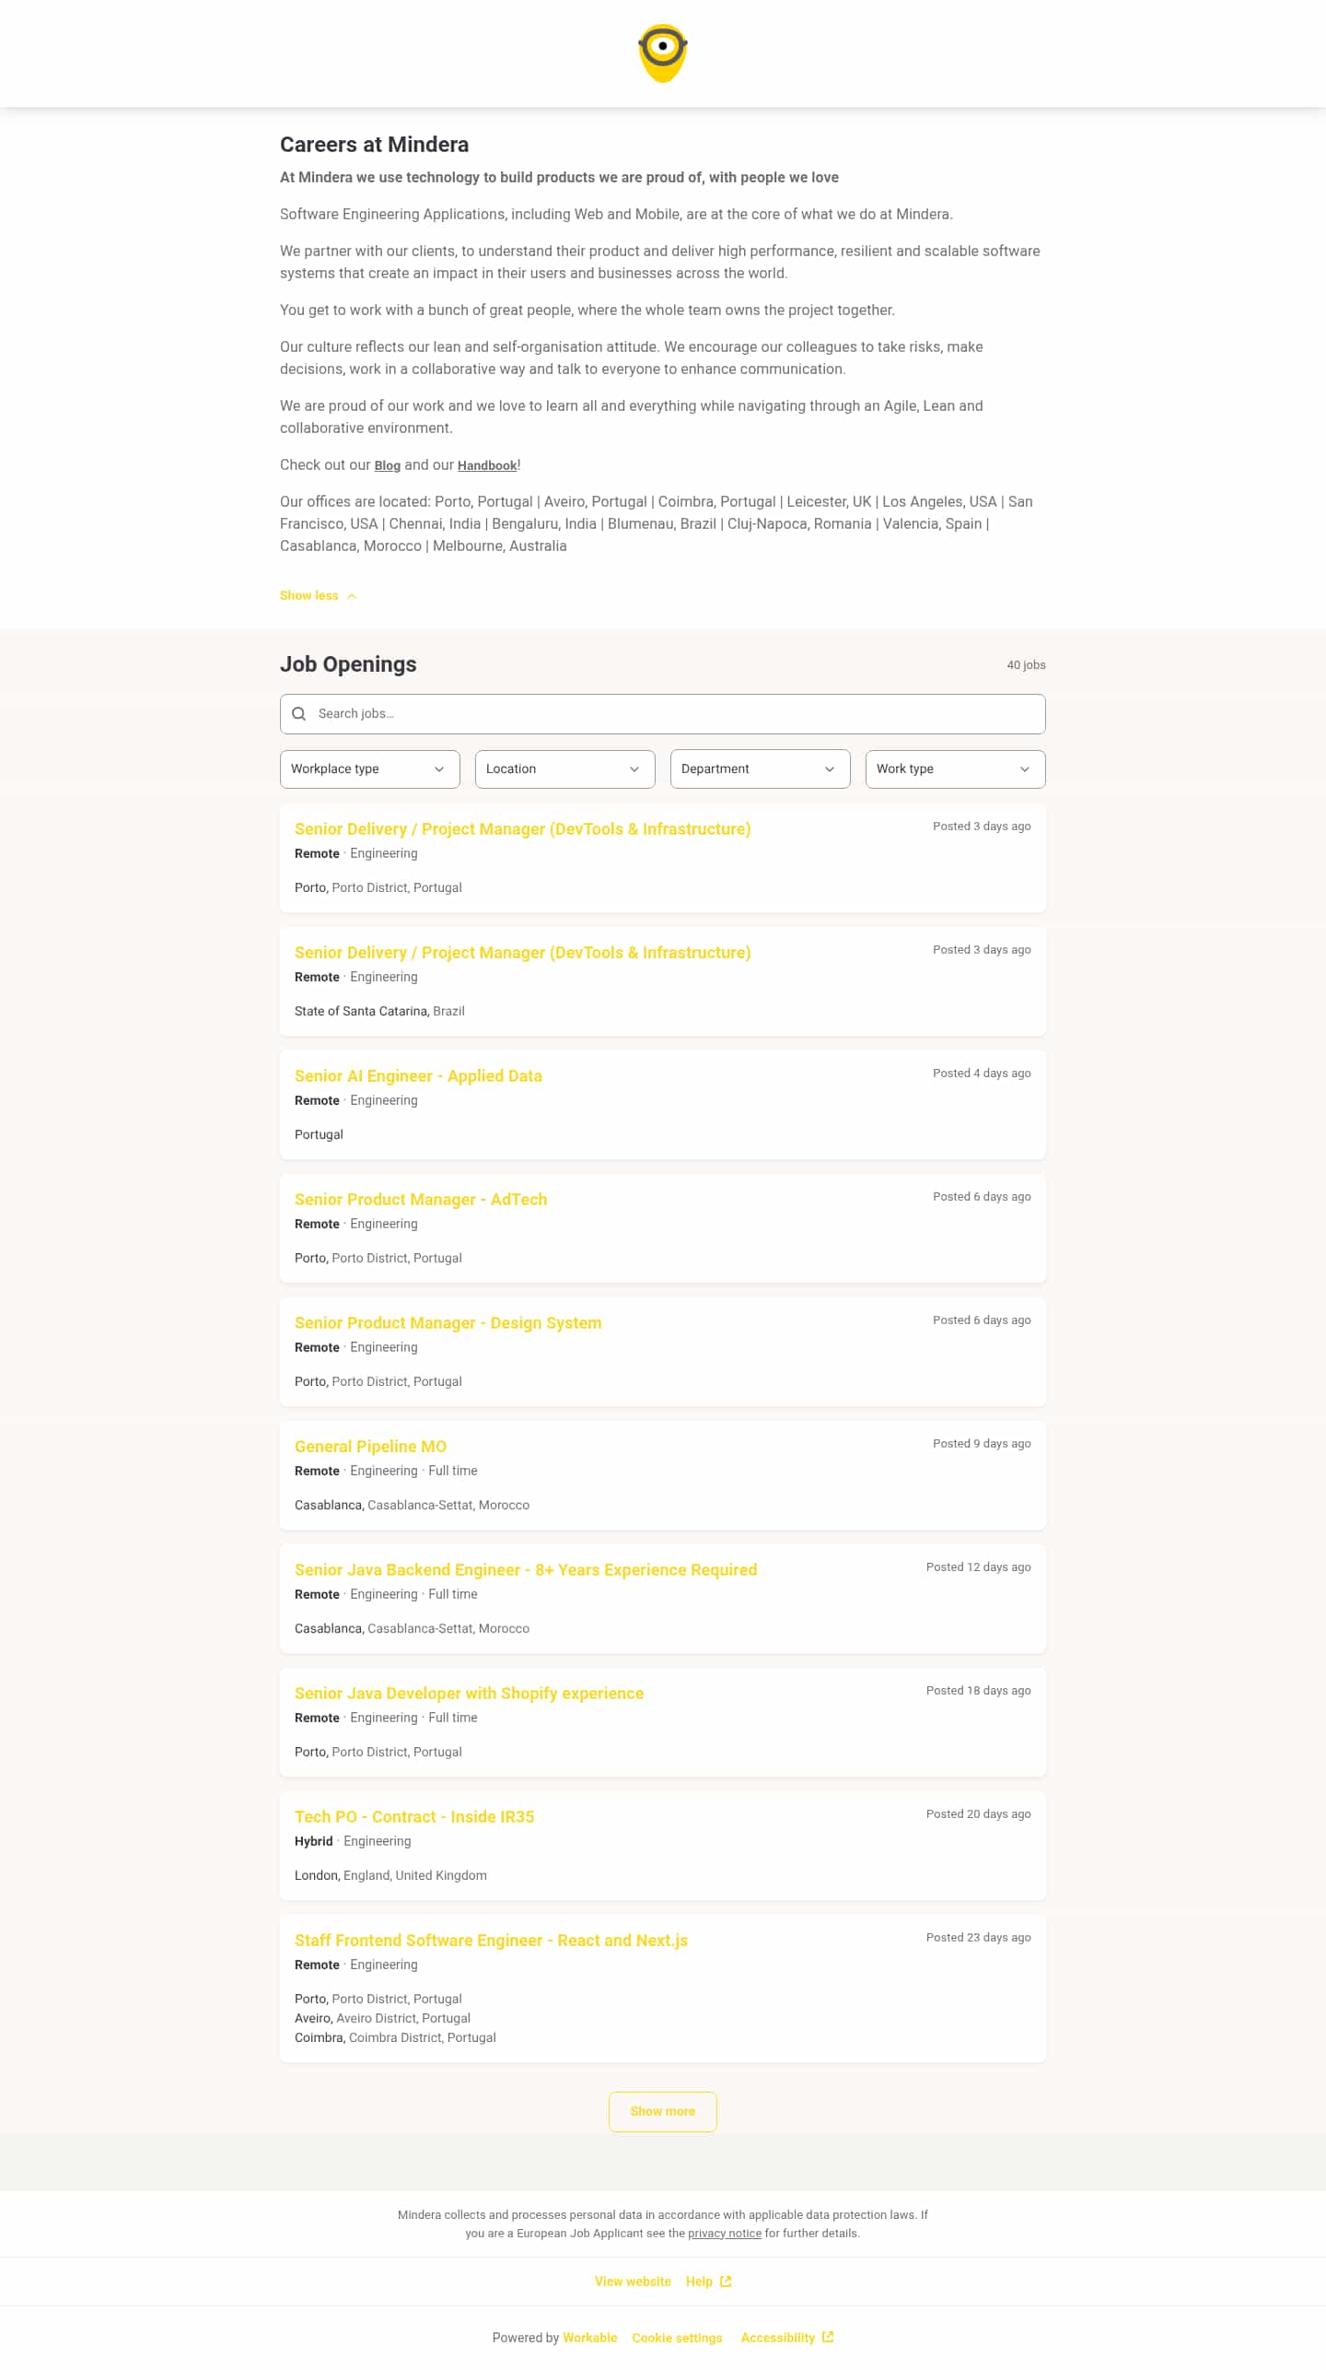Click State of Santa Catarina, Brazil text

[379, 1011]
